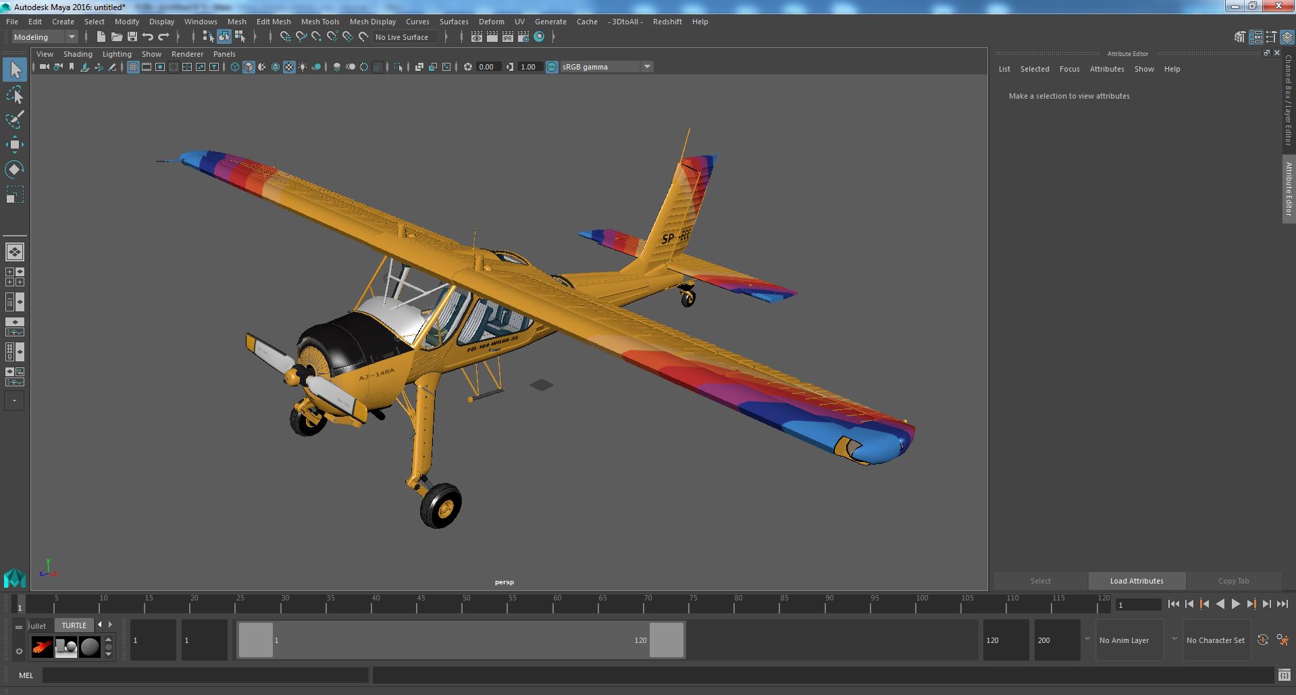Click the Select Camera icon in the panel toolbar

click(x=45, y=67)
